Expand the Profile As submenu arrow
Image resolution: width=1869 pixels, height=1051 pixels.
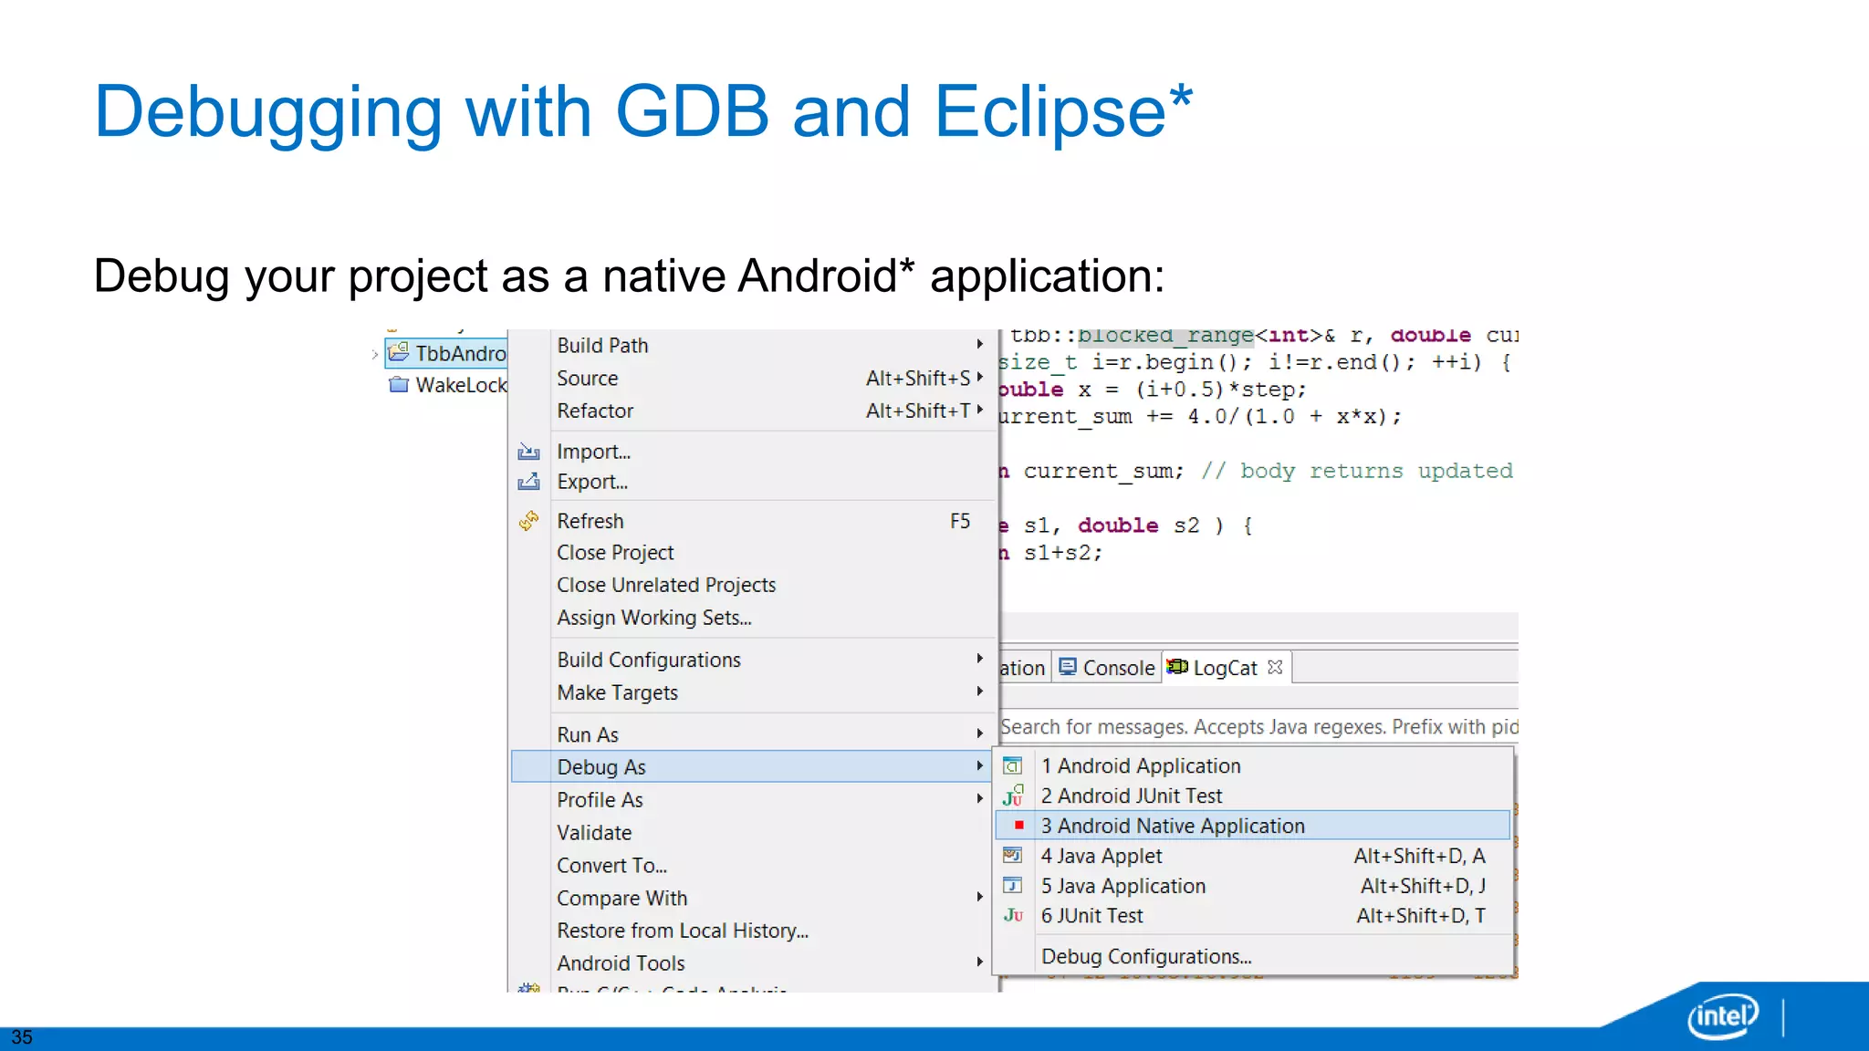979,798
